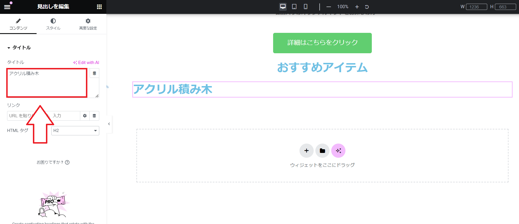The width and height of the screenshot is (519, 224).
Task: Reset zoom with the circular arrow icon
Action: (367, 7)
